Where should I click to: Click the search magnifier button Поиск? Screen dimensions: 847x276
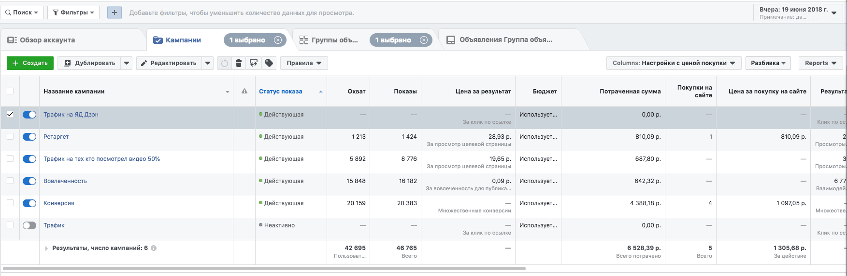(22, 13)
